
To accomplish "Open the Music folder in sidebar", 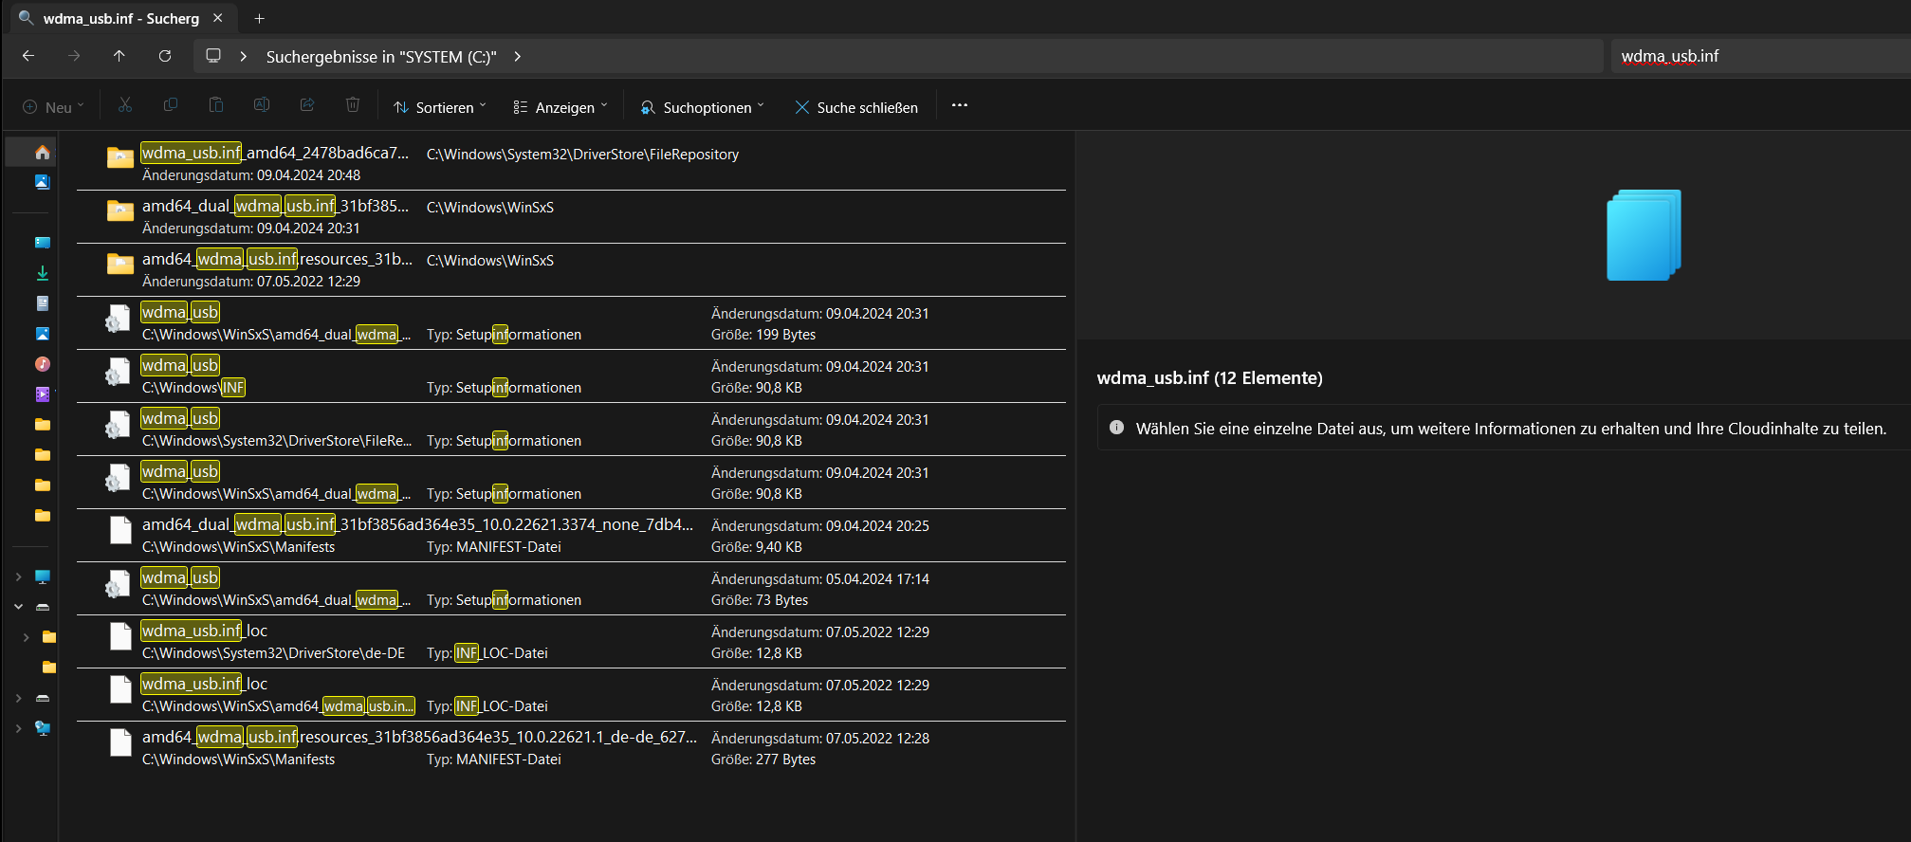I will [x=42, y=364].
